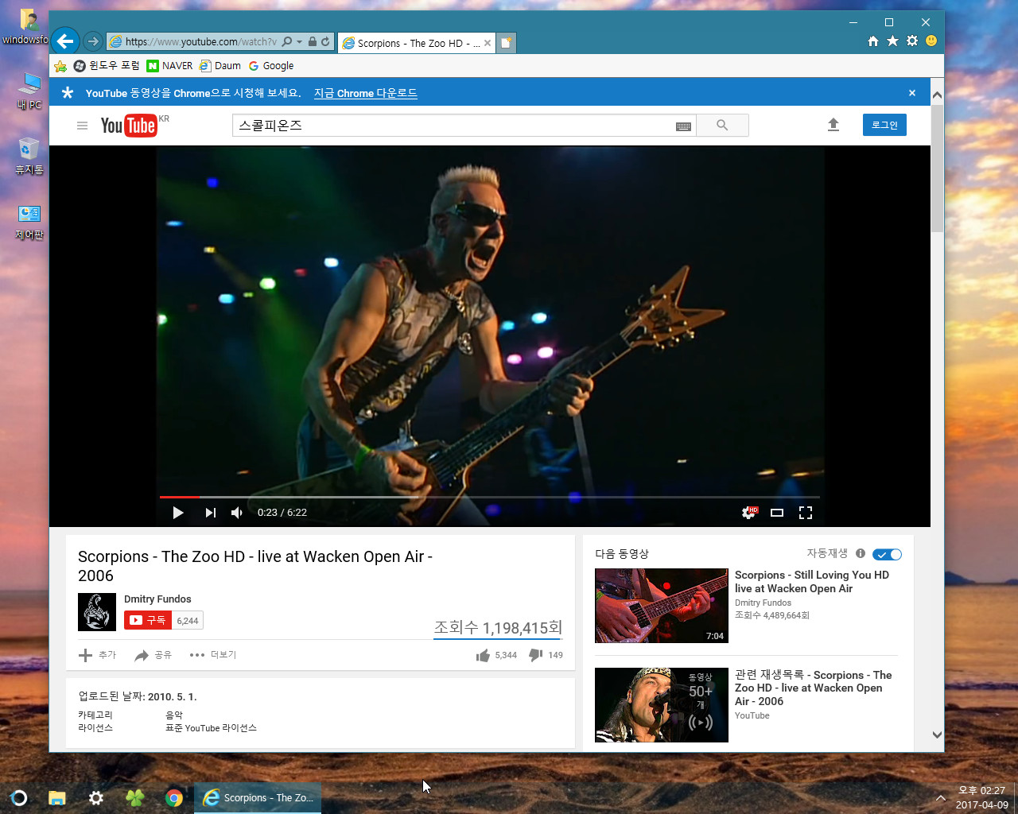This screenshot has width=1018, height=814.
Task: Click the 추가 add-to button
Action: [98, 655]
